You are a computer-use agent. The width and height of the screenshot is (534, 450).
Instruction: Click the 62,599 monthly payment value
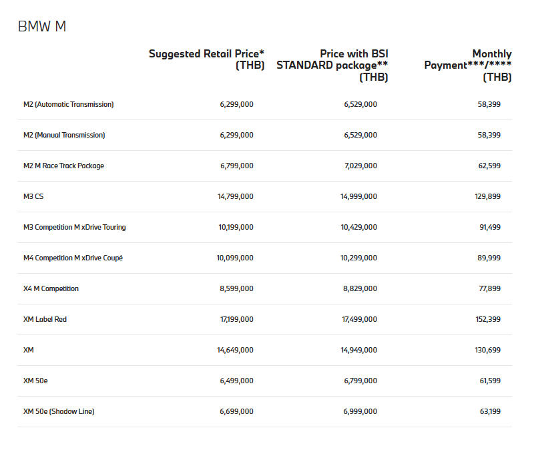[x=489, y=166]
